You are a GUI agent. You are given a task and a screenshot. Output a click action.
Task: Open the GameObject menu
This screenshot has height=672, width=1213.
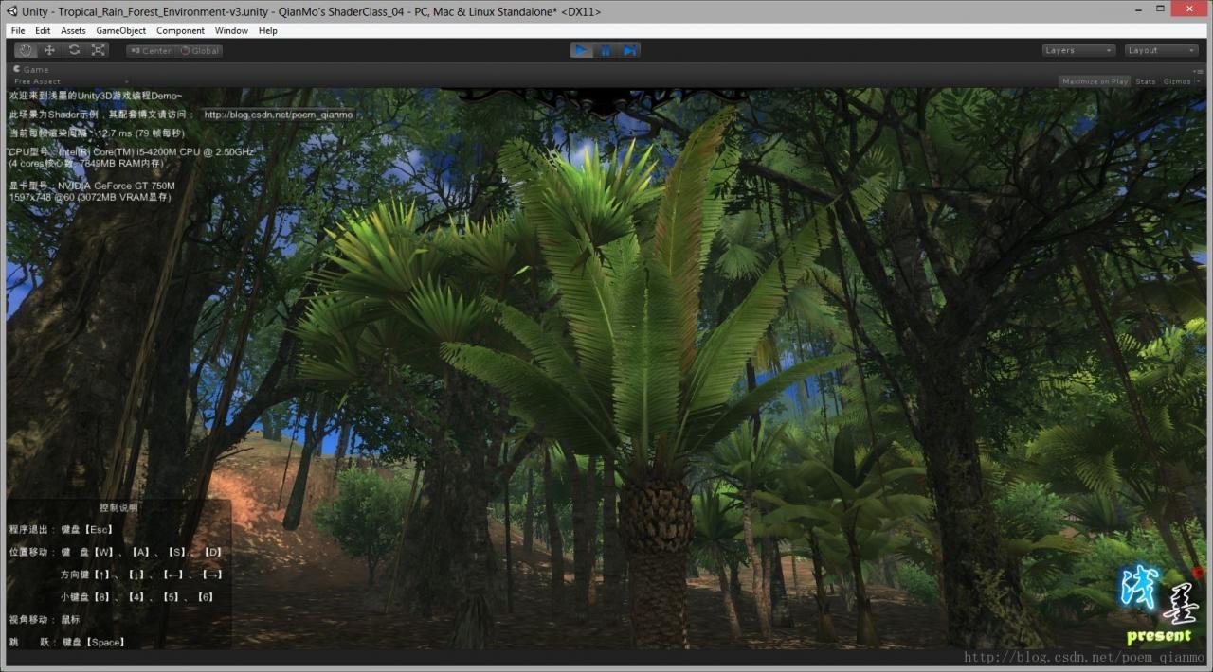click(x=121, y=31)
